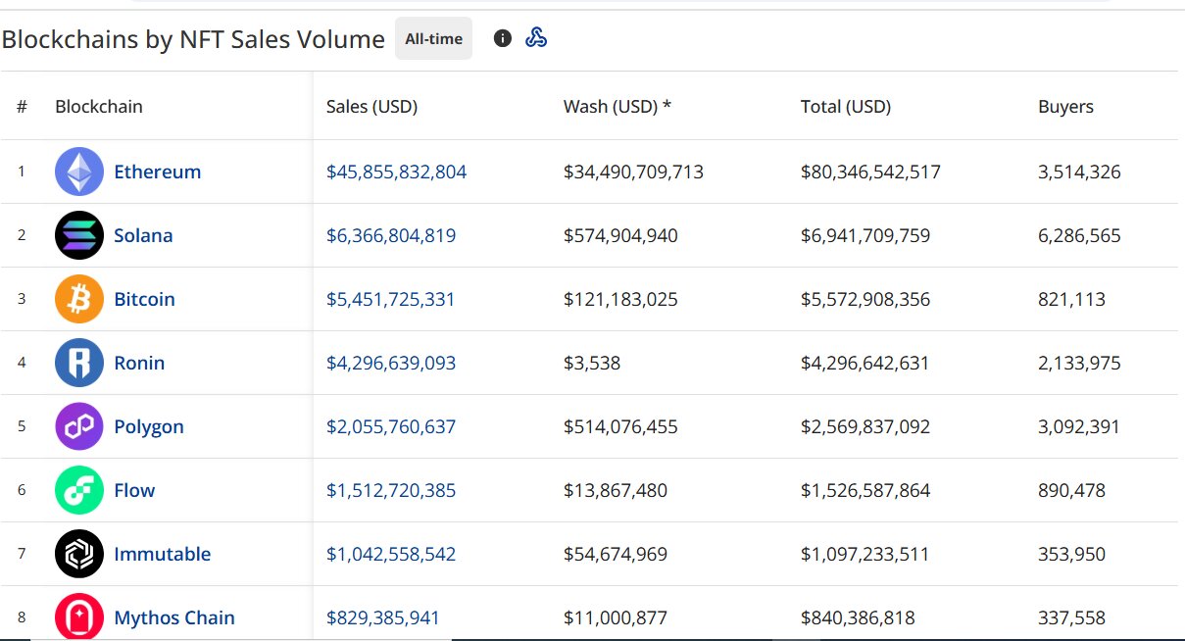Select Polygon buyers count 3,092,391
This screenshot has height=641, width=1185.
[x=1079, y=426]
